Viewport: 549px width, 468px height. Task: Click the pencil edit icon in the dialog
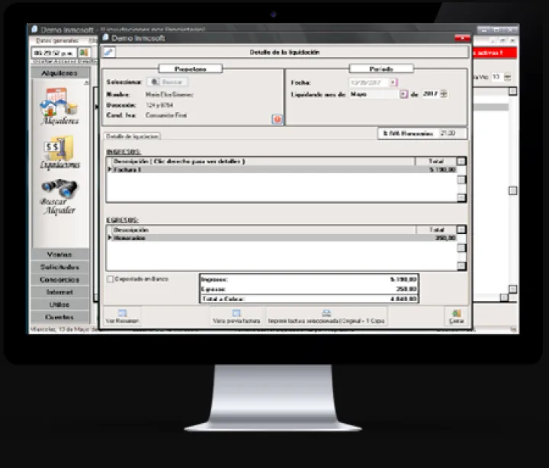pyautogui.click(x=109, y=52)
